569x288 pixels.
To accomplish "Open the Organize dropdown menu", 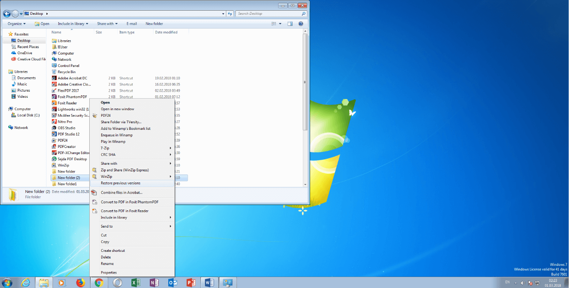I will click(16, 24).
